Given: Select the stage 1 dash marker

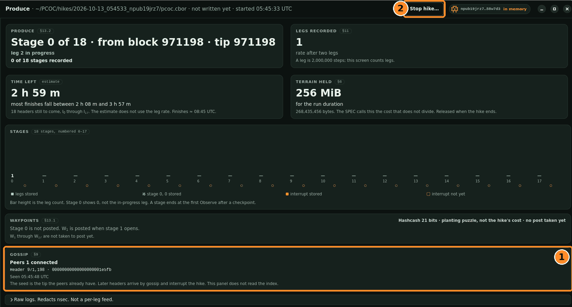Looking at the screenshot, I should coord(44,176).
